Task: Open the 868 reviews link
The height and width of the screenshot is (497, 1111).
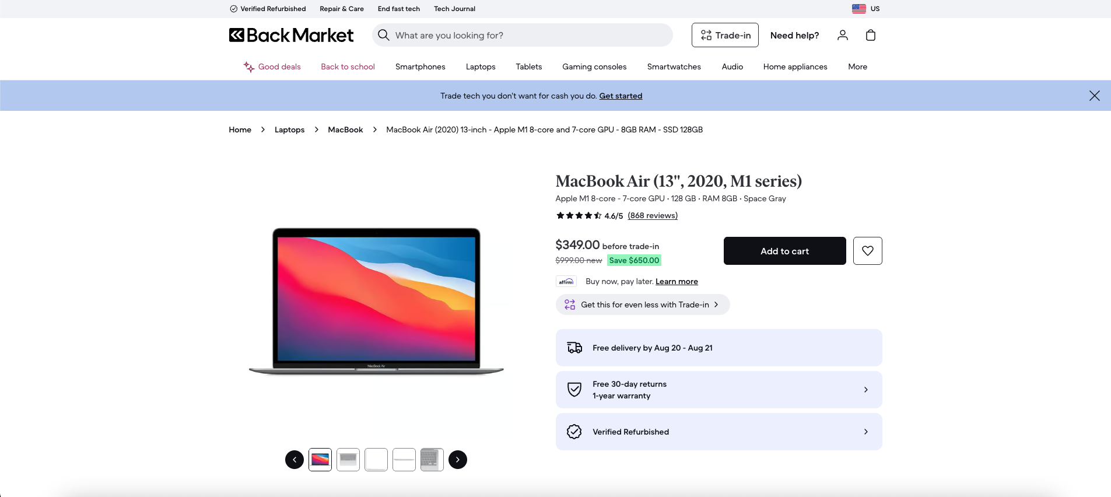Action: 653,215
